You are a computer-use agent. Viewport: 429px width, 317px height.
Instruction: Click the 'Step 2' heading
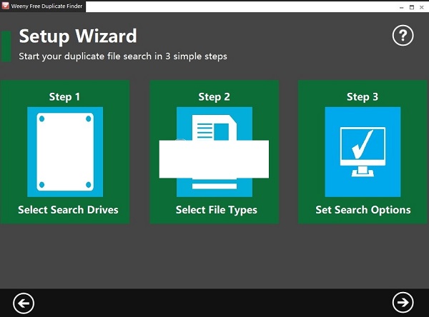[214, 96]
